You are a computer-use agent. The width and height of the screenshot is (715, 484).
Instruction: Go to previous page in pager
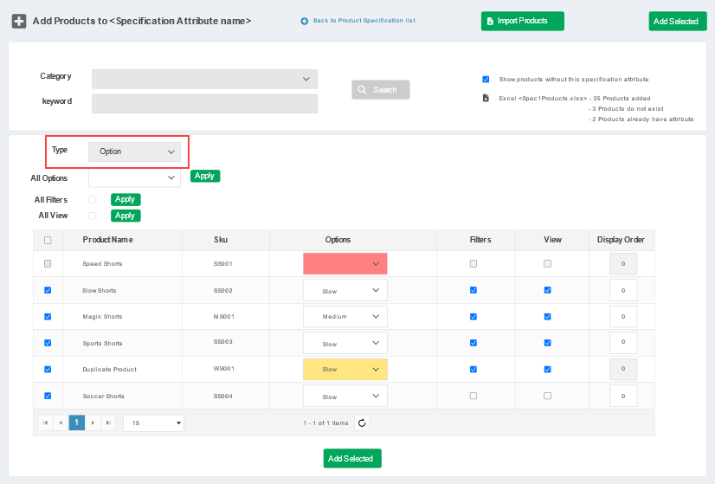pos(61,423)
